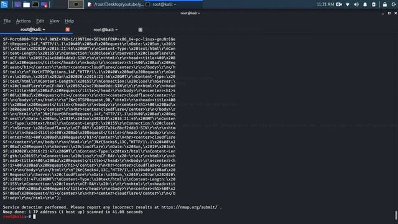
Task: Select the workspace switcher thumbnail
Action: (76, 4)
